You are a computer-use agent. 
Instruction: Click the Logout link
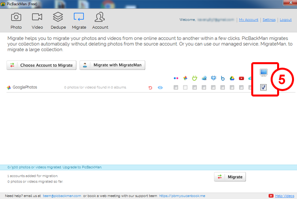click(286, 20)
